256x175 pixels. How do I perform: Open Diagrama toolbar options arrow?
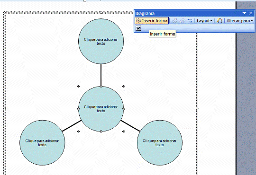[244, 13]
